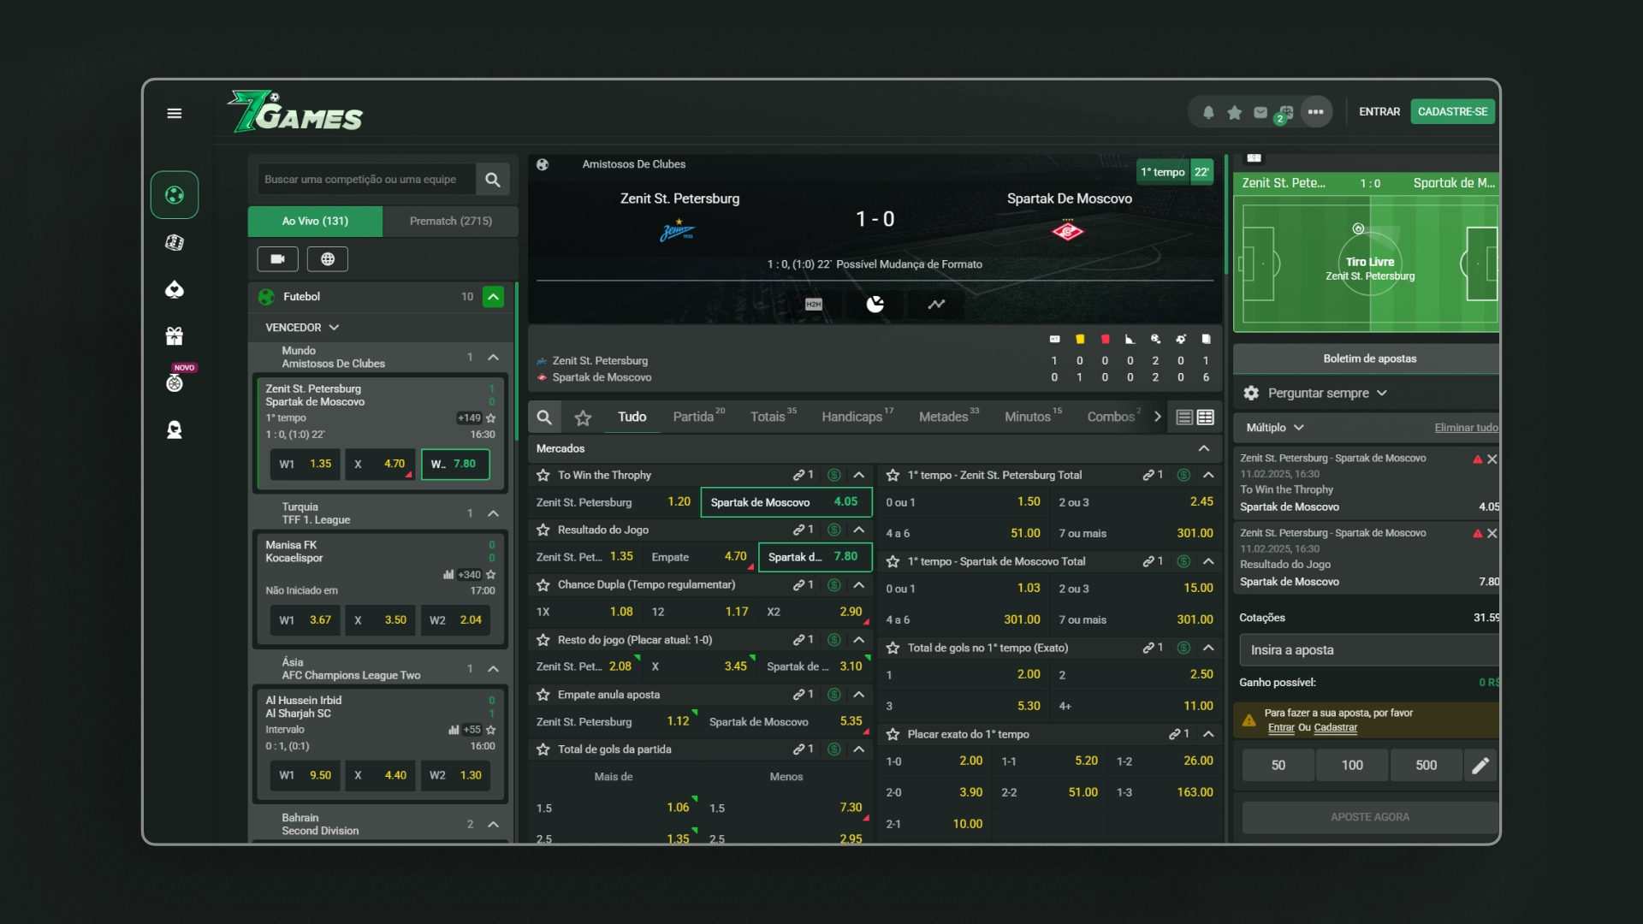Star the Placar exato do 1° tempo market

(893, 734)
